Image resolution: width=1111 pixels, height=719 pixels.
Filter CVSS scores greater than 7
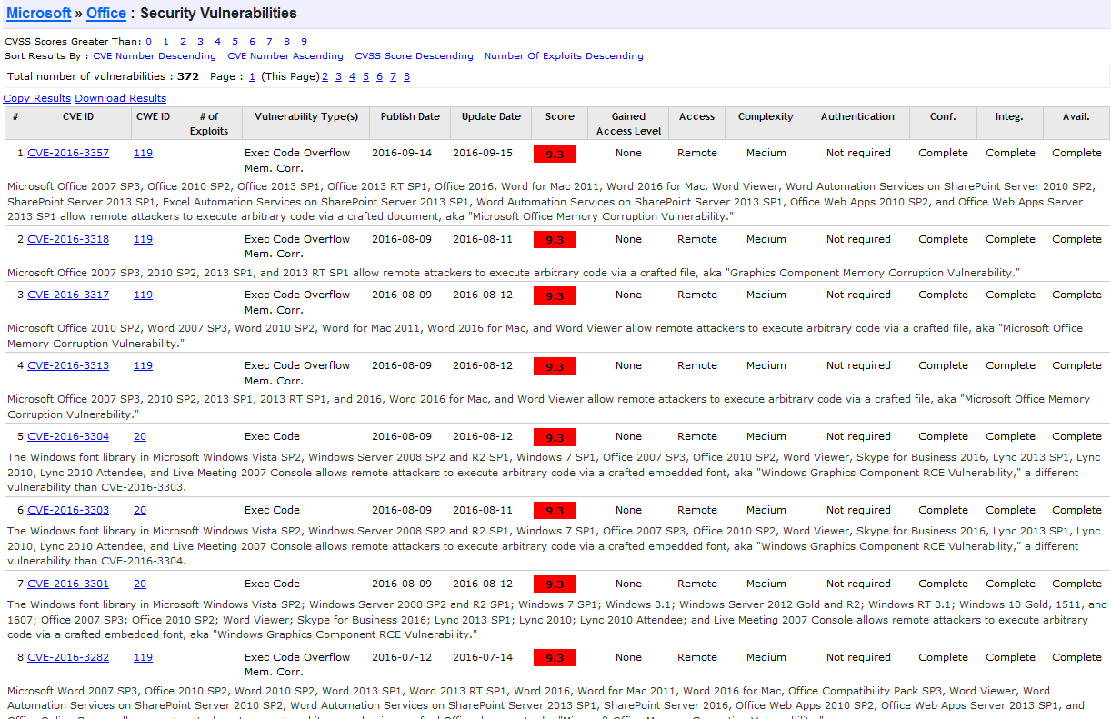(270, 42)
